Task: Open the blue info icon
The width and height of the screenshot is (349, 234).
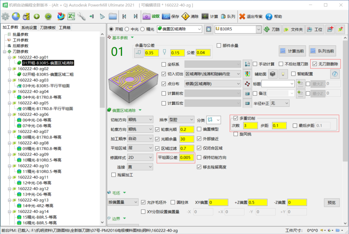Action: click(x=335, y=74)
